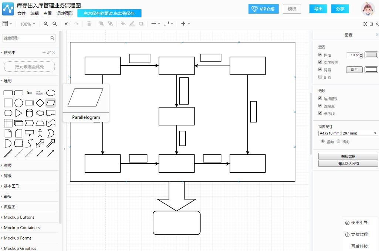The height and width of the screenshot is (251, 379).
Task: Select the cloud shape in the palette
Action: pos(40,113)
